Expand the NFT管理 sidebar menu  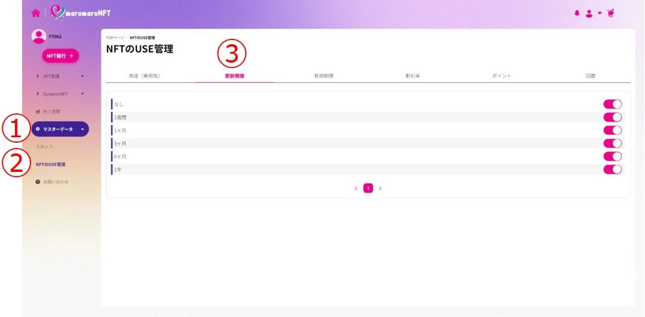click(x=60, y=76)
